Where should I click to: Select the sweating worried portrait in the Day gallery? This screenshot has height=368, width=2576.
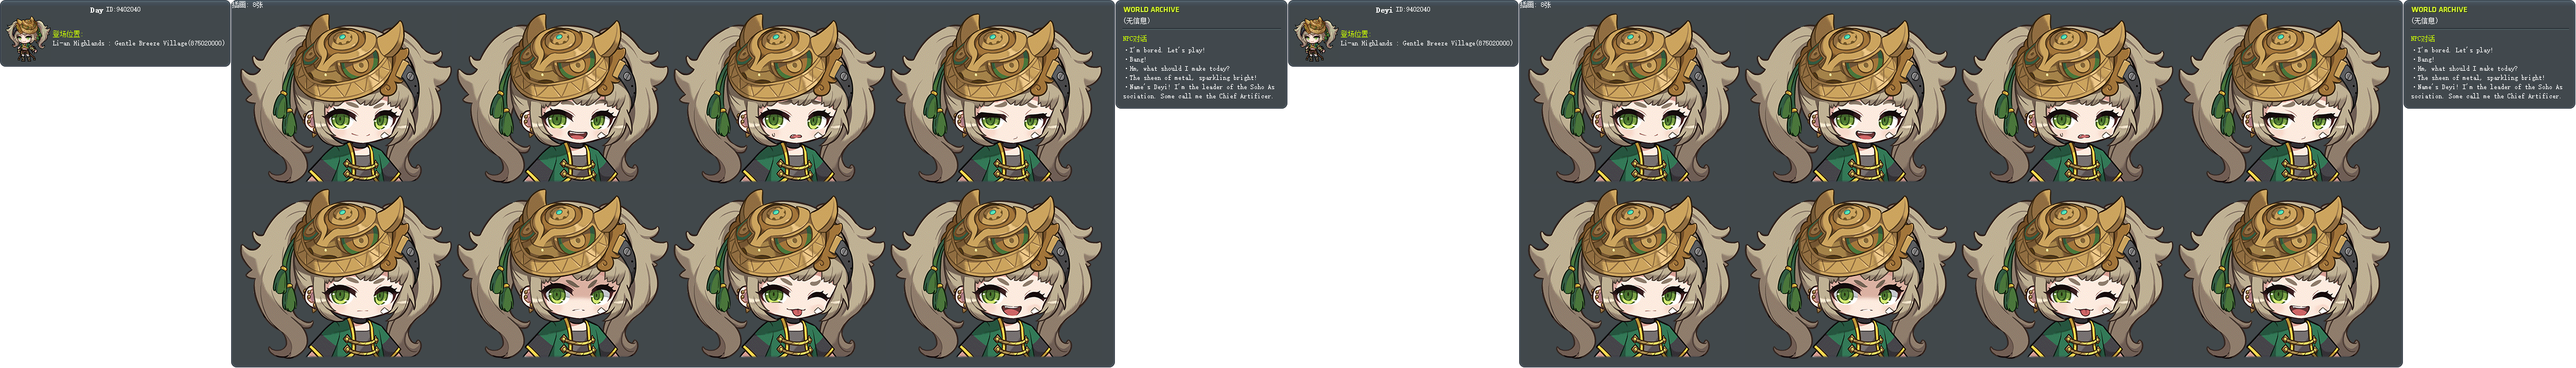pos(779,98)
